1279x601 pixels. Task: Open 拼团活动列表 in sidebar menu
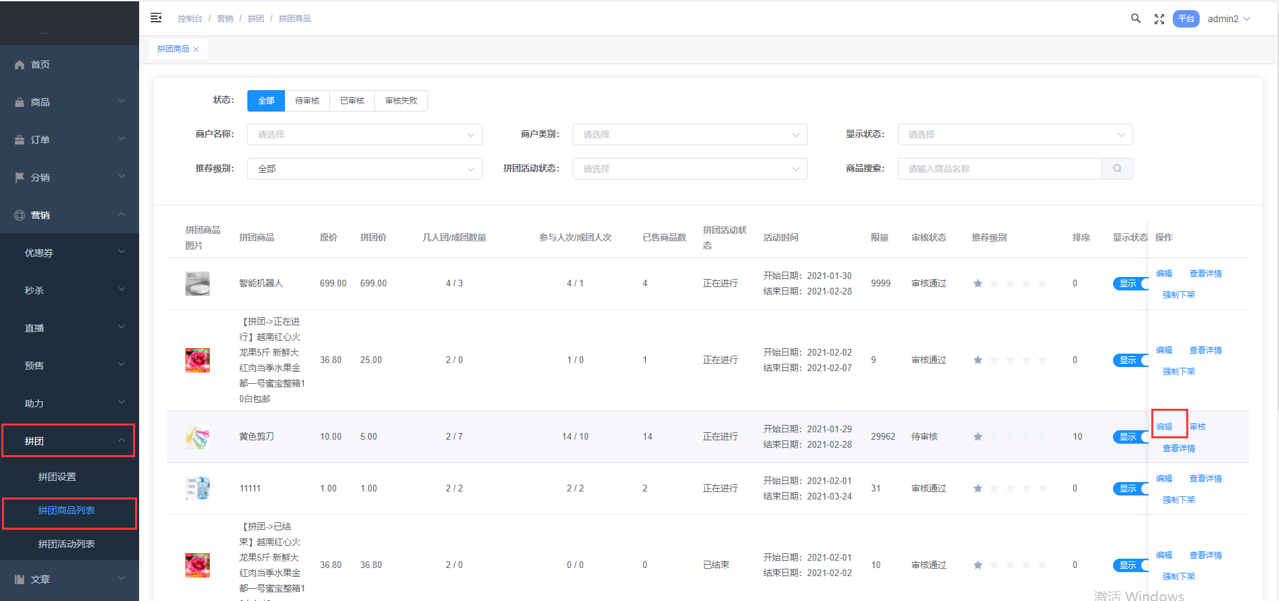pyautogui.click(x=67, y=544)
